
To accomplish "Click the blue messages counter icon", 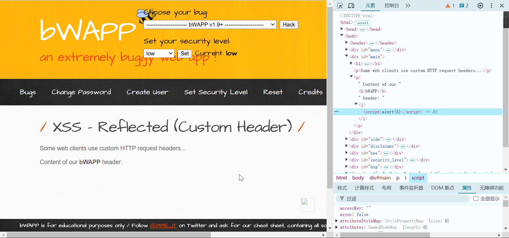I will click(464, 6).
